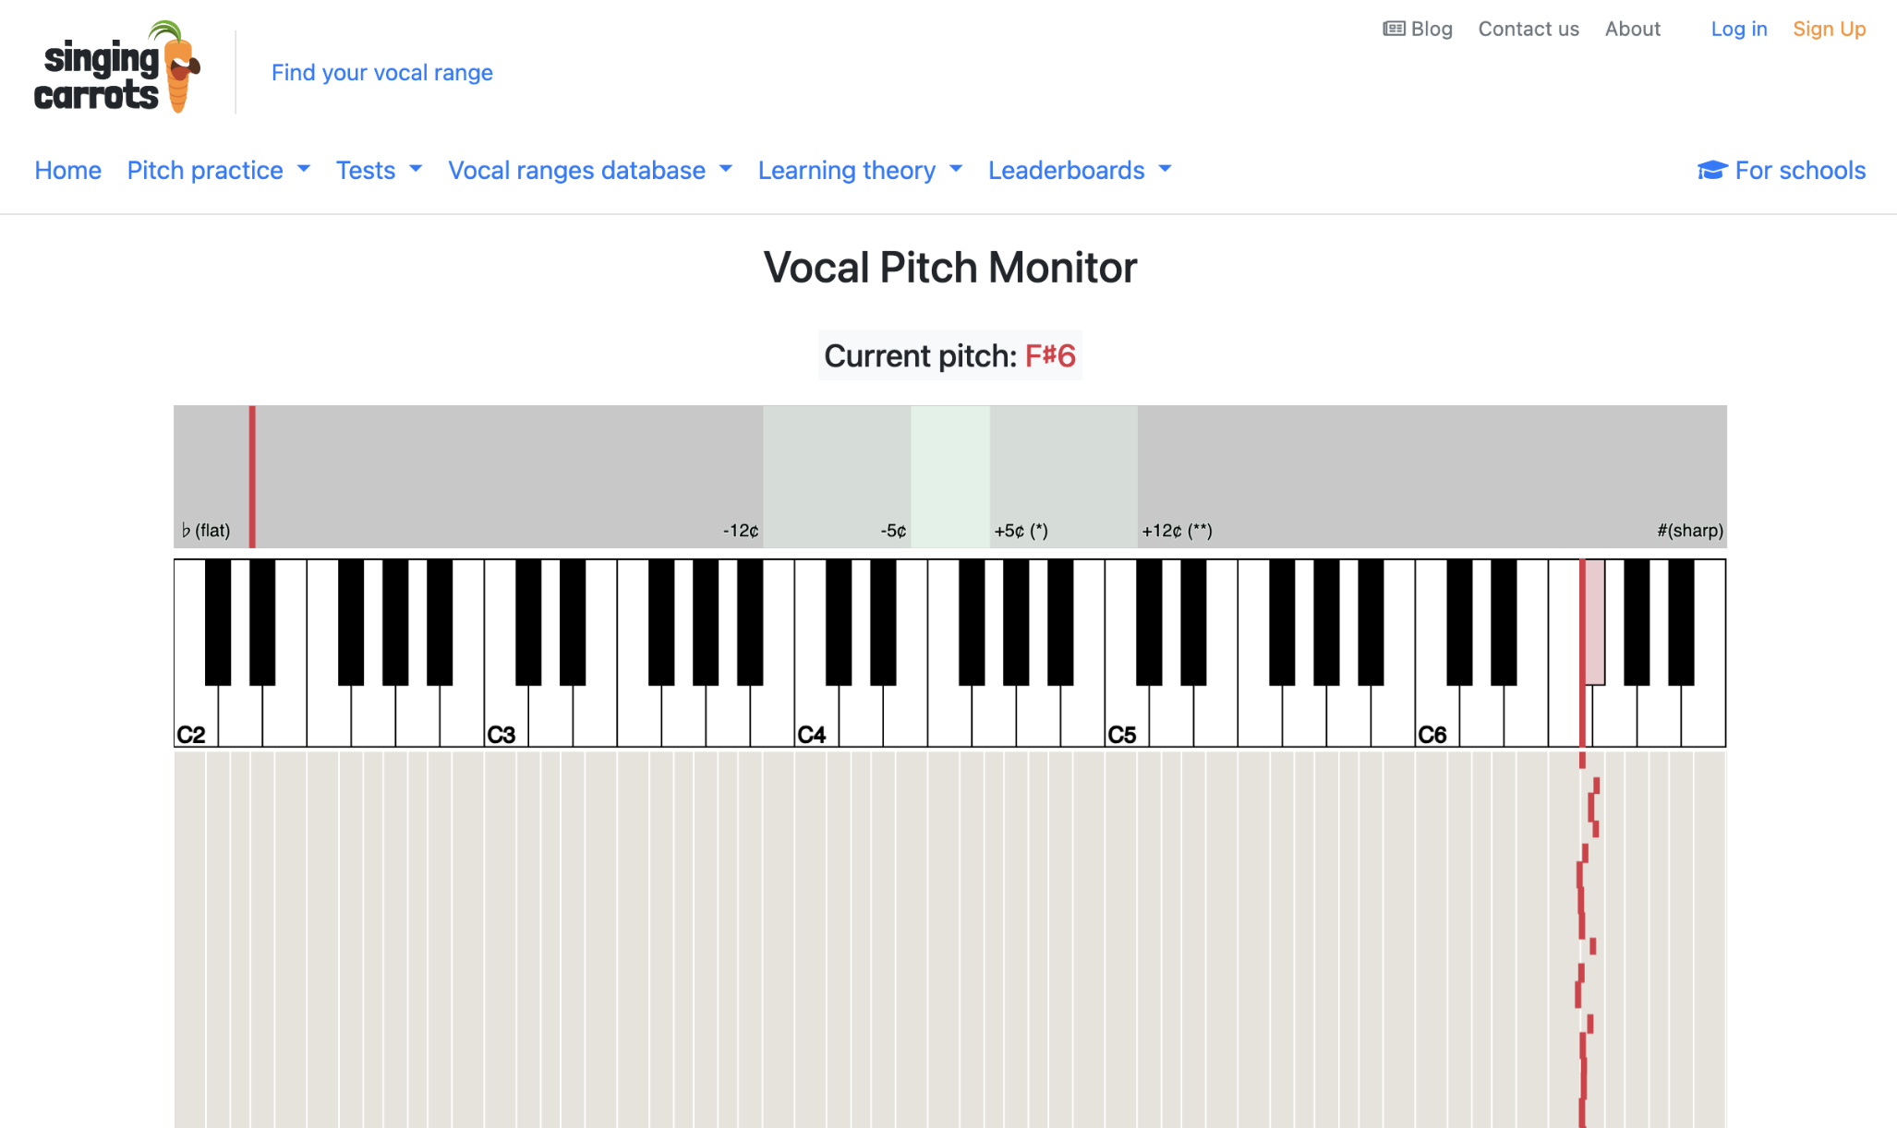Click the Blog newspaper icon
Image resolution: width=1897 pixels, height=1128 pixels.
coord(1394,29)
